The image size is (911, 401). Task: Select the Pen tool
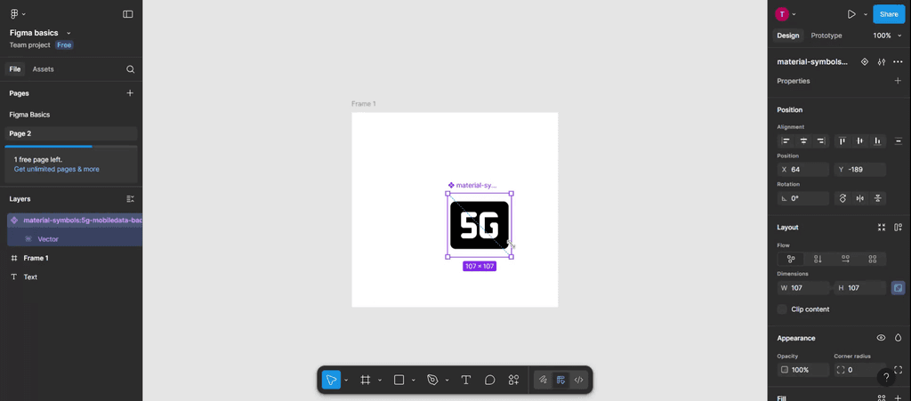tap(432, 381)
